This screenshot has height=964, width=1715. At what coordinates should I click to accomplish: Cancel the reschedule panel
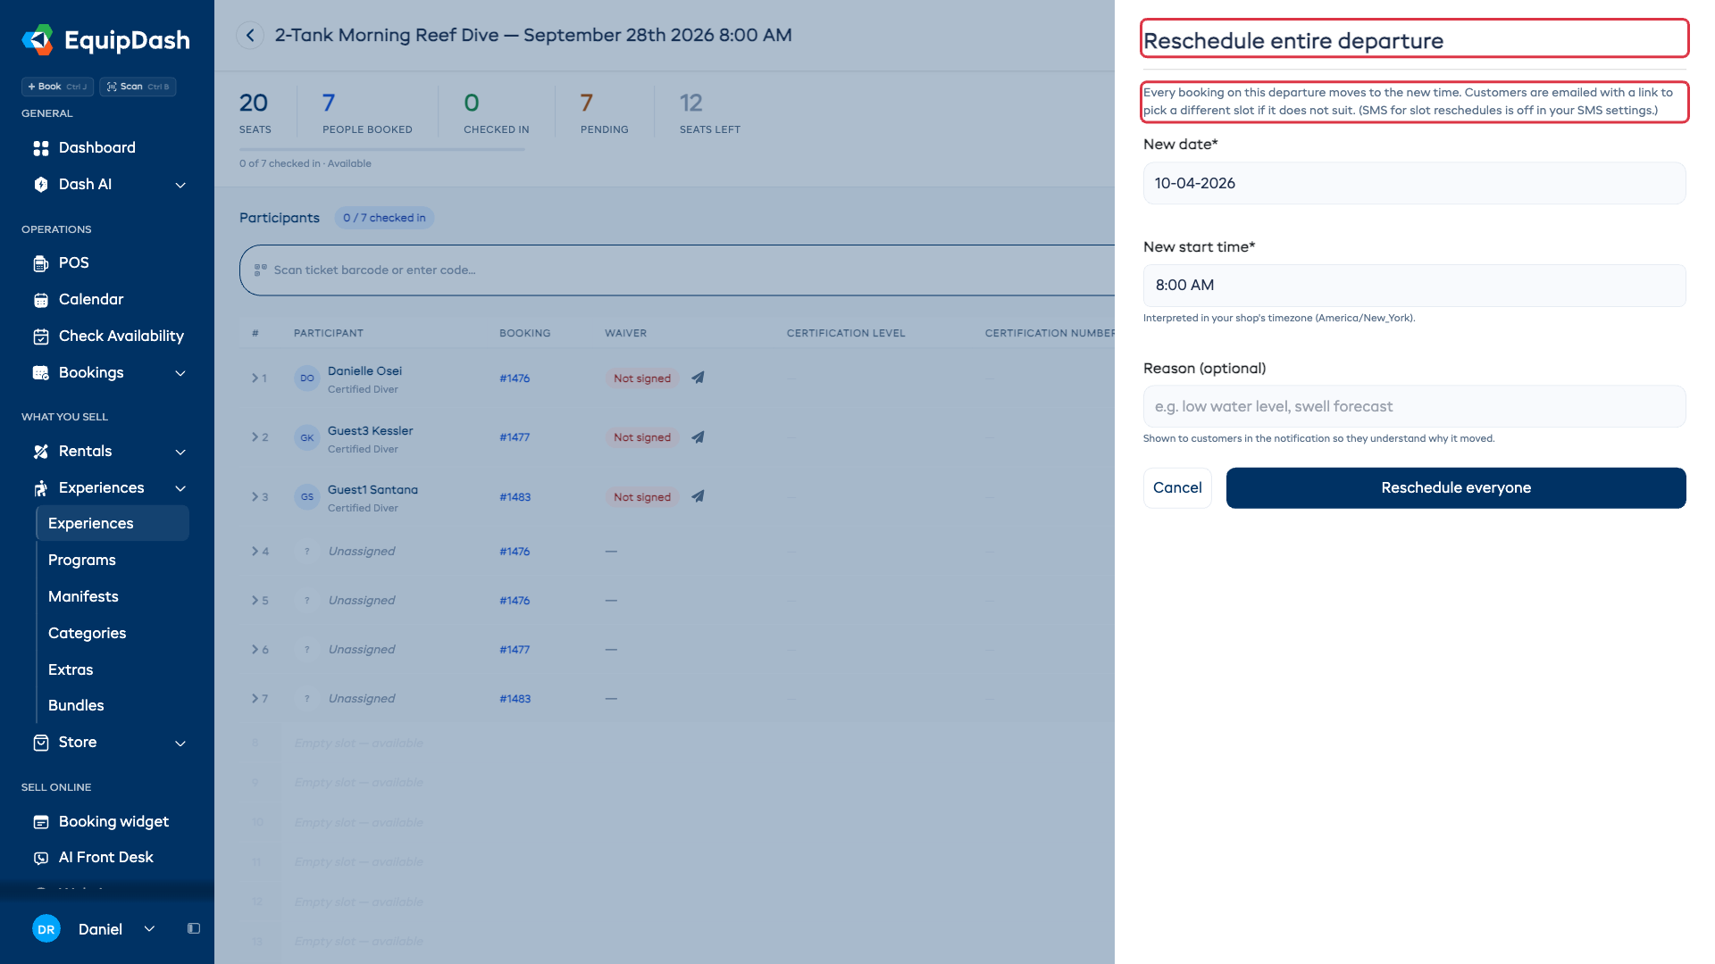[x=1177, y=488]
